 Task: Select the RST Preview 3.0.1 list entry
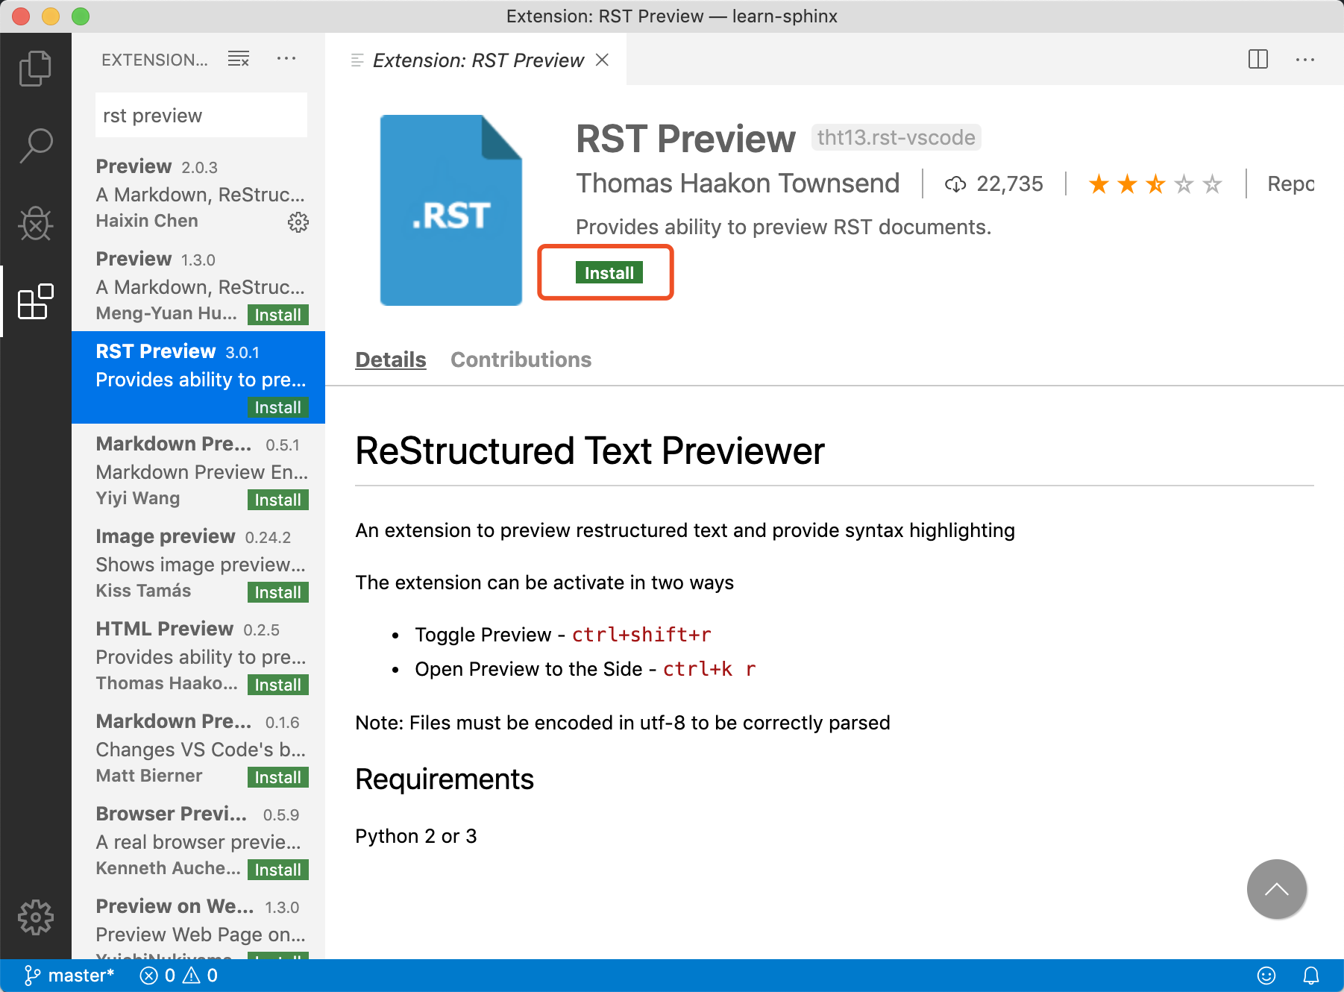pos(198,377)
